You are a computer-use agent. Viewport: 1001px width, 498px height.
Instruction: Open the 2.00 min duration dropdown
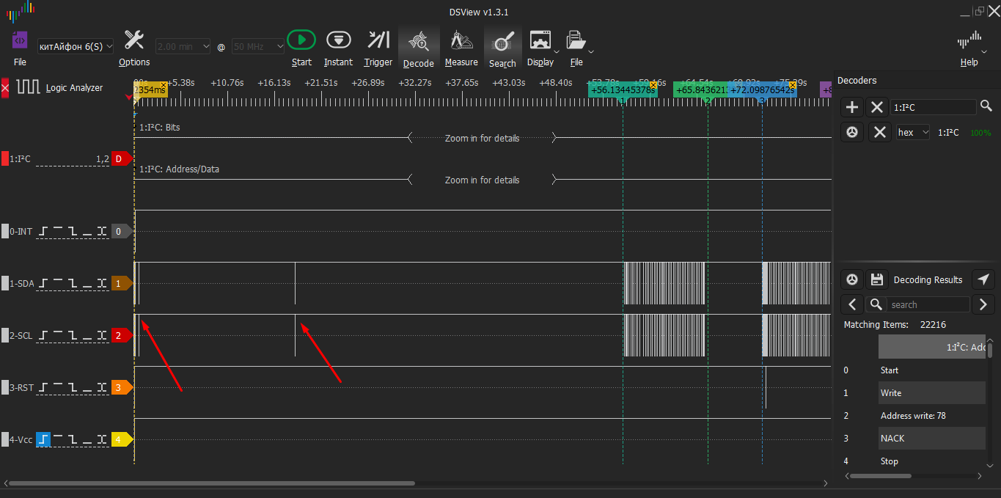tap(183, 46)
